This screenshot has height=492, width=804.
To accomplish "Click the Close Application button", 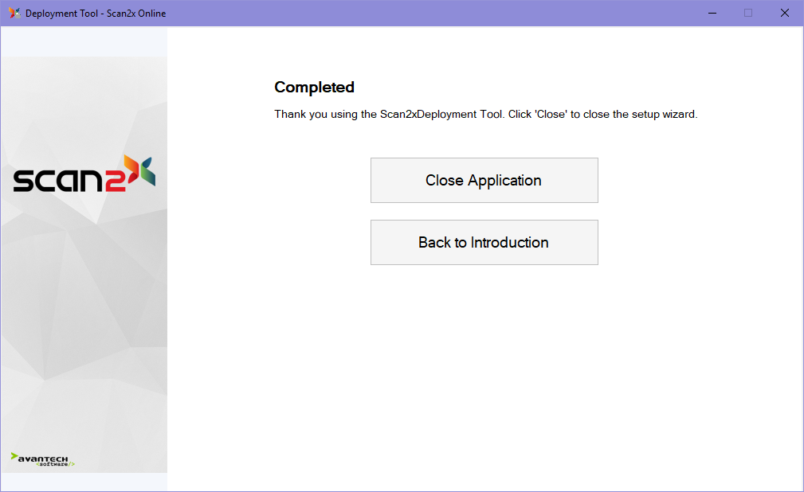I will (484, 181).
